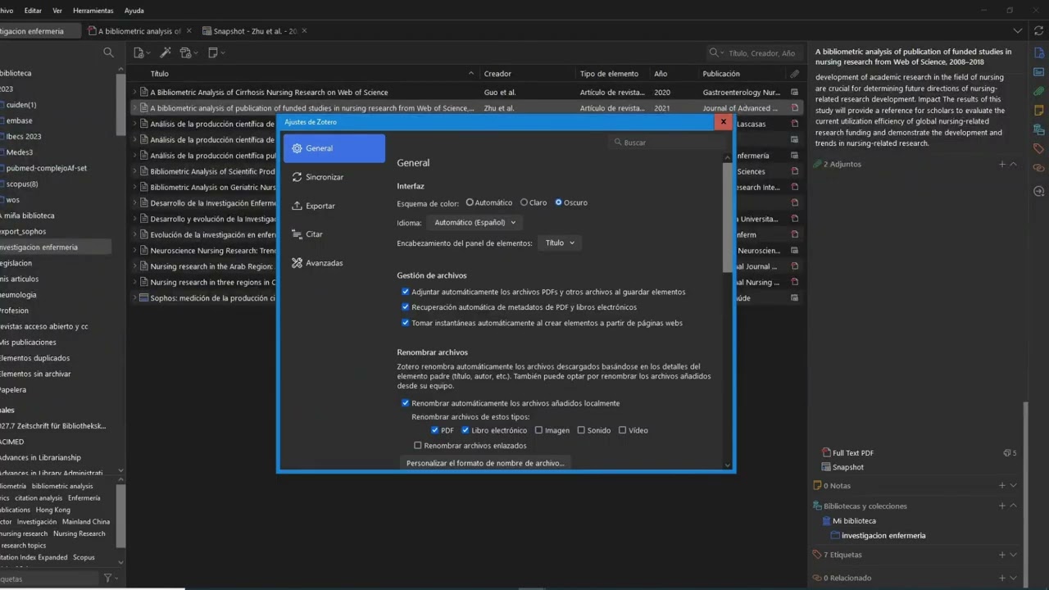Add to collection with Bibliotecas y colecciones plus
Image resolution: width=1049 pixels, height=590 pixels.
click(1001, 506)
